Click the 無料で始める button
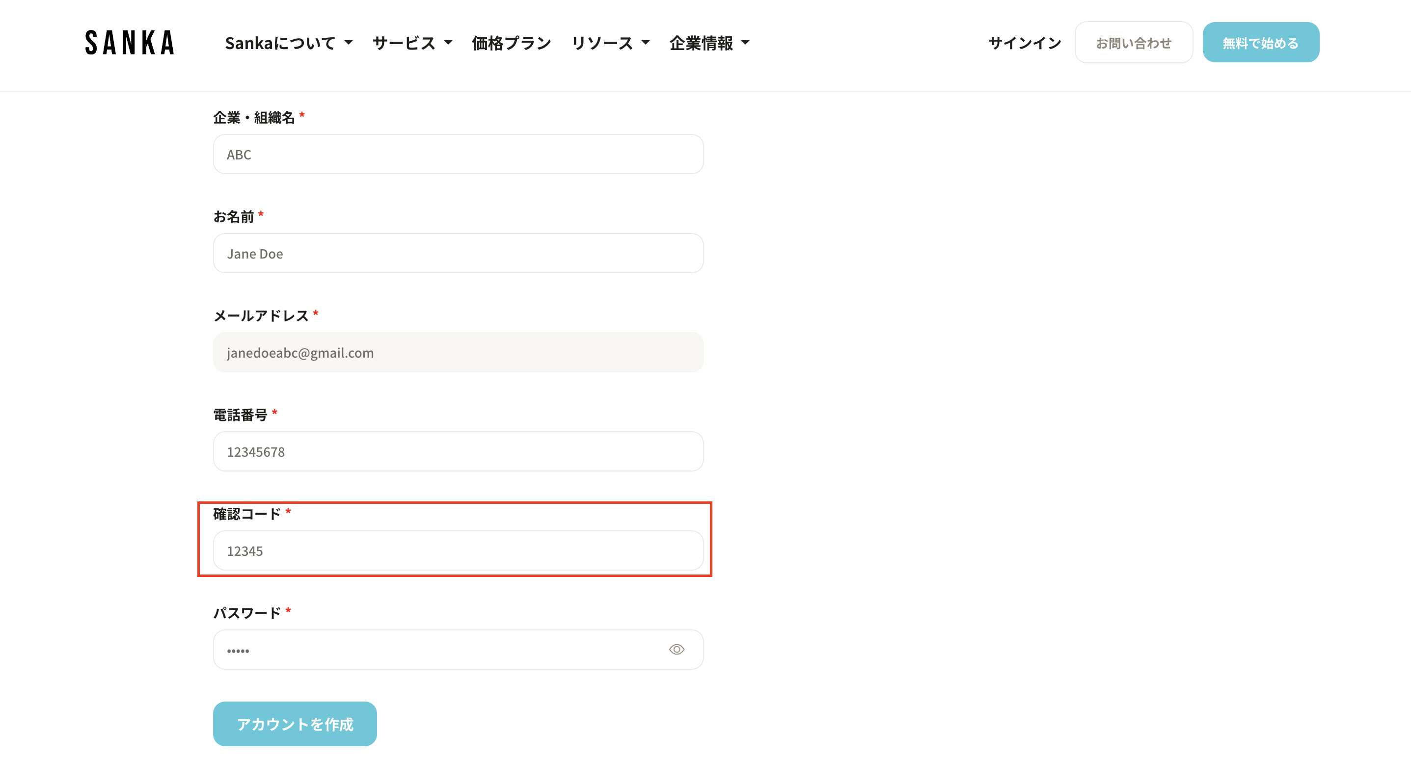Screen dimensions: 1411x757 1260,43
